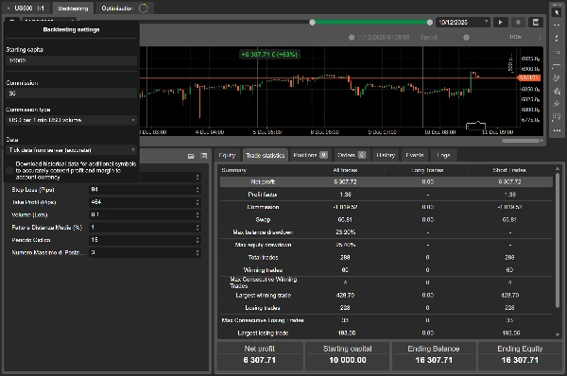This screenshot has width=567, height=376.
Task: Select the Total trades row
Action: pos(387,257)
